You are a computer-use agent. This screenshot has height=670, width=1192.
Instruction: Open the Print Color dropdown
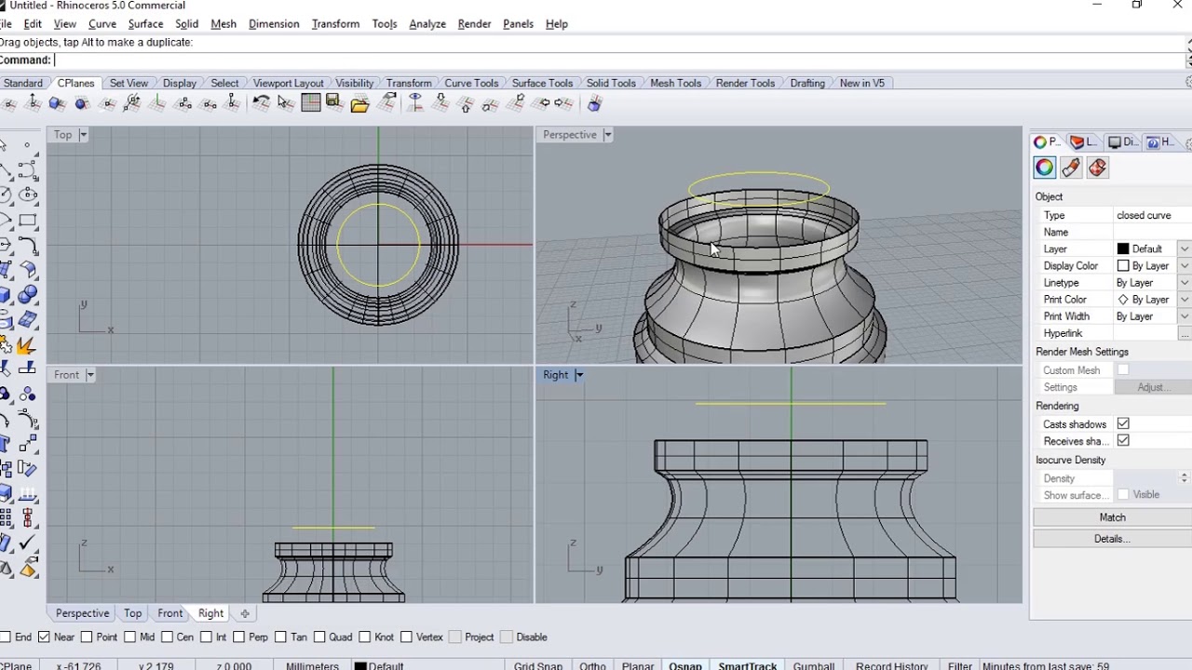click(x=1184, y=300)
